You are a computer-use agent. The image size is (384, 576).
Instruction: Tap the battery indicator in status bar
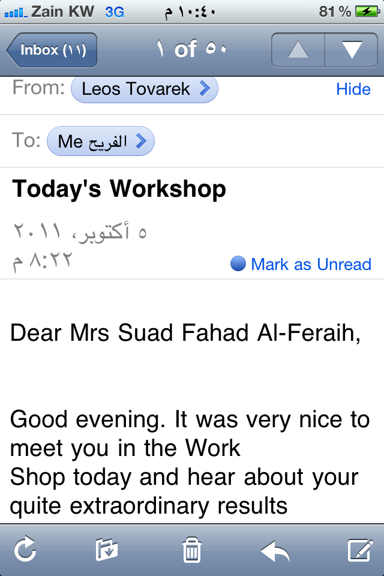click(x=365, y=11)
